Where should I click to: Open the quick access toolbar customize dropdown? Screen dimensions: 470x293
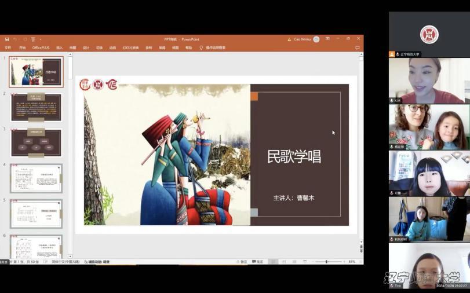pos(41,39)
